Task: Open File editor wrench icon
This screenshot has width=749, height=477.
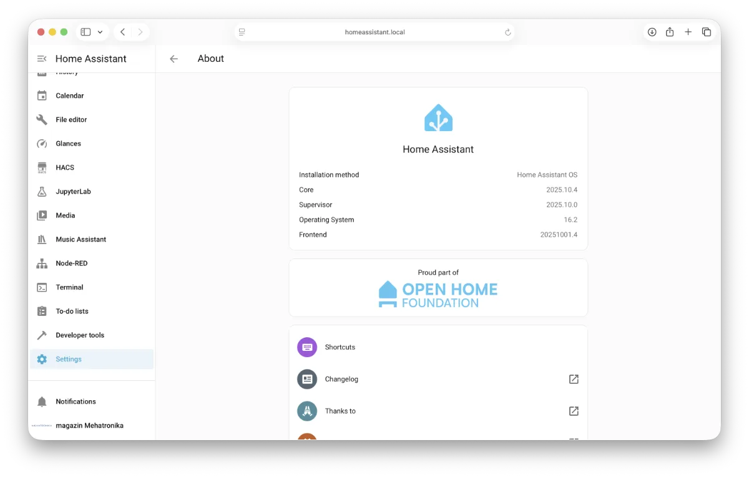Action: (x=42, y=120)
